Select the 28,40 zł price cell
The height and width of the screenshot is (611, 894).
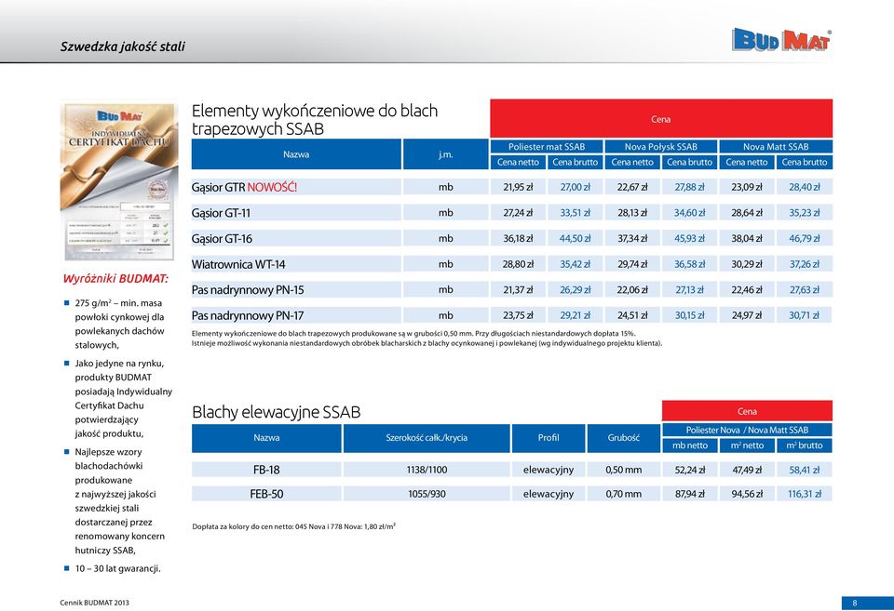804,187
